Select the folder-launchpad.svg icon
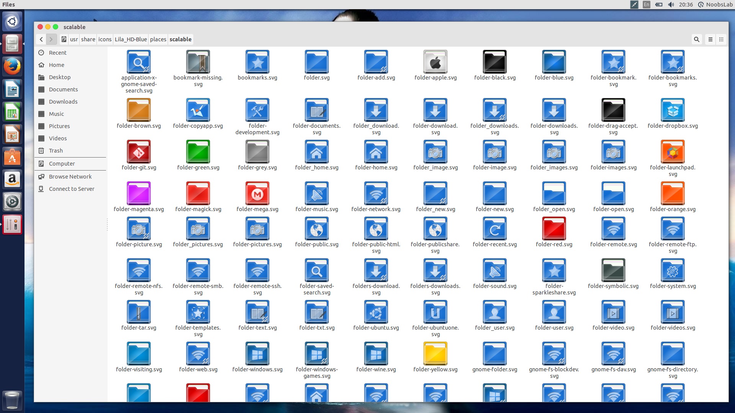735x413 pixels. tap(673, 151)
